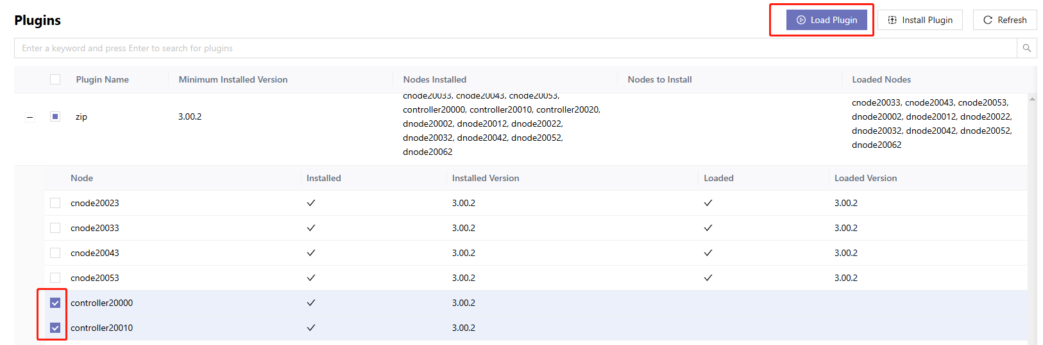Click the Loaded Nodes column header
The height and width of the screenshot is (345, 1043).
[881, 79]
